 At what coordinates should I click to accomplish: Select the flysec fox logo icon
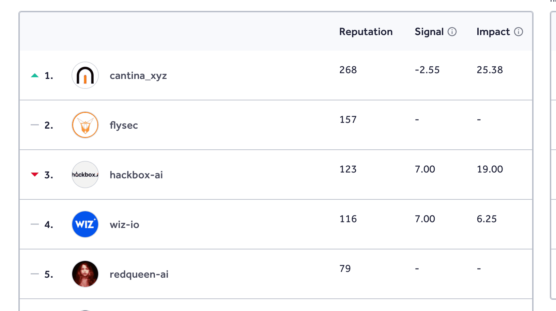click(85, 125)
